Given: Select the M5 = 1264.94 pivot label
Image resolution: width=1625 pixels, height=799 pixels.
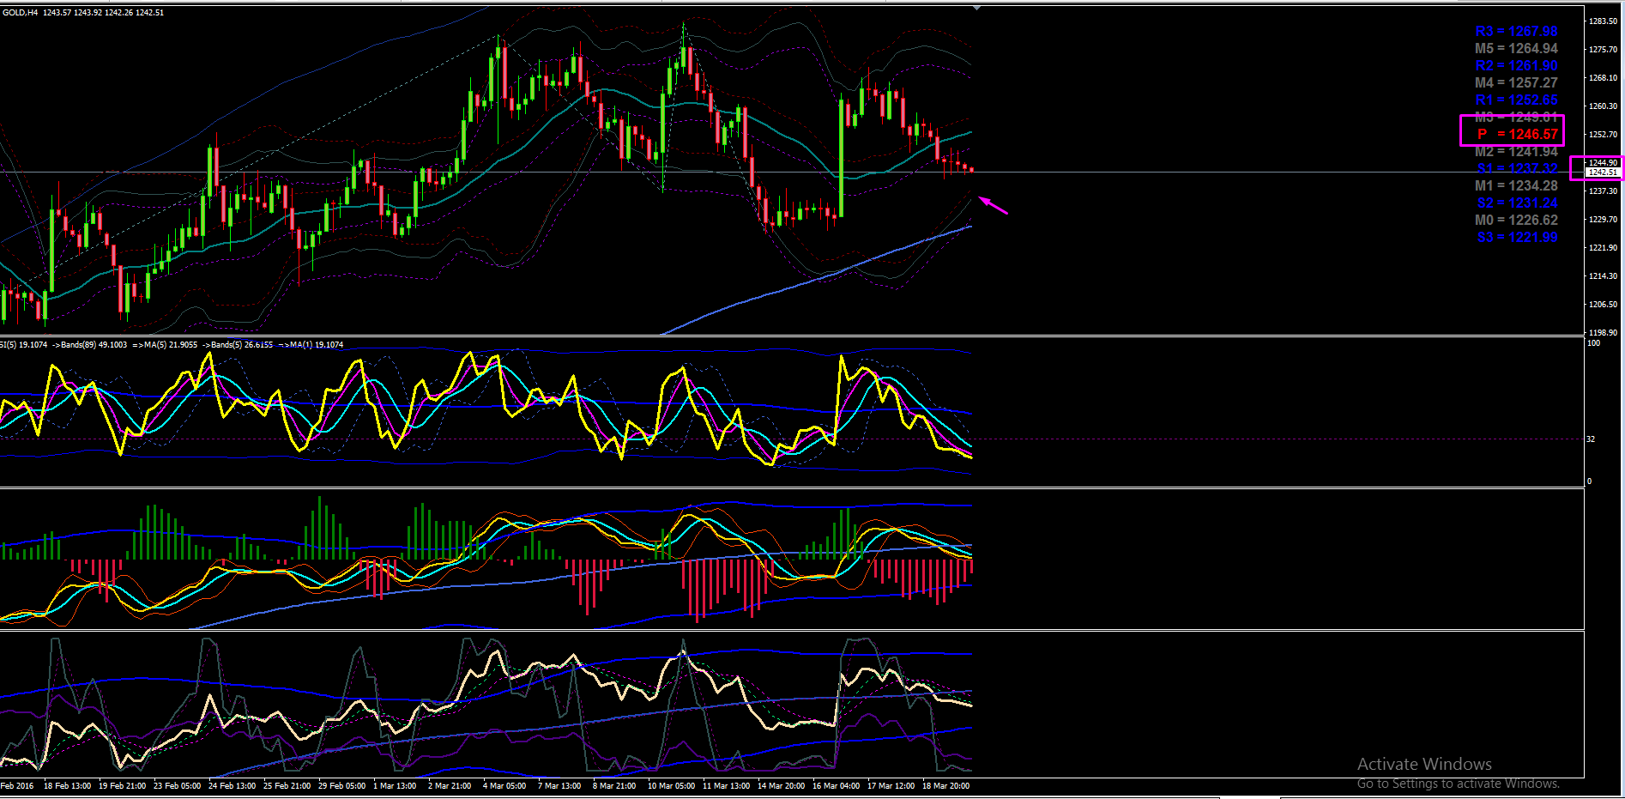Looking at the screenshot, I should tap(1516, 49).
